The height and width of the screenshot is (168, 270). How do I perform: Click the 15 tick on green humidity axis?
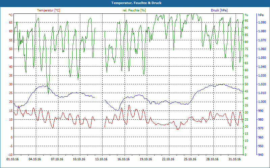tap(246, 133)
